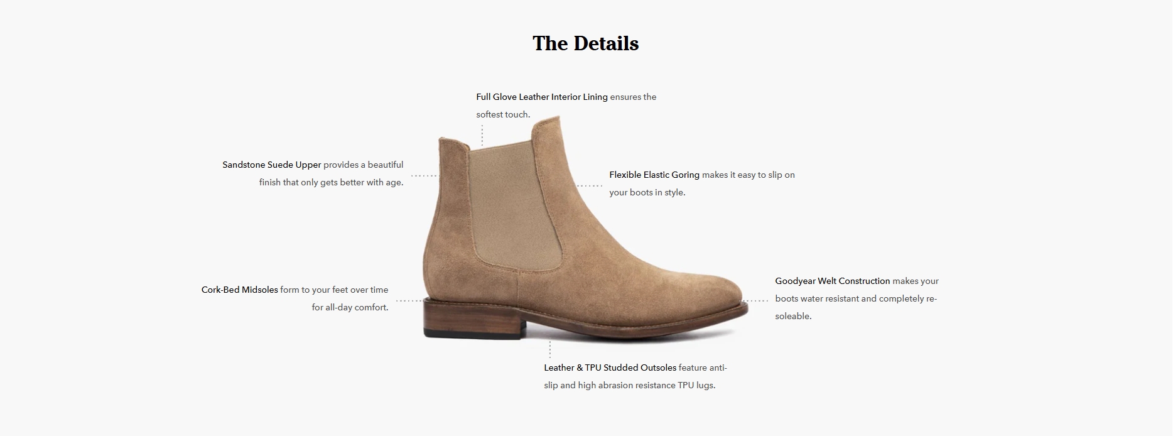Click 'softest touch.' description text
The image size is (1173, 436).
(x=503, y=114)
